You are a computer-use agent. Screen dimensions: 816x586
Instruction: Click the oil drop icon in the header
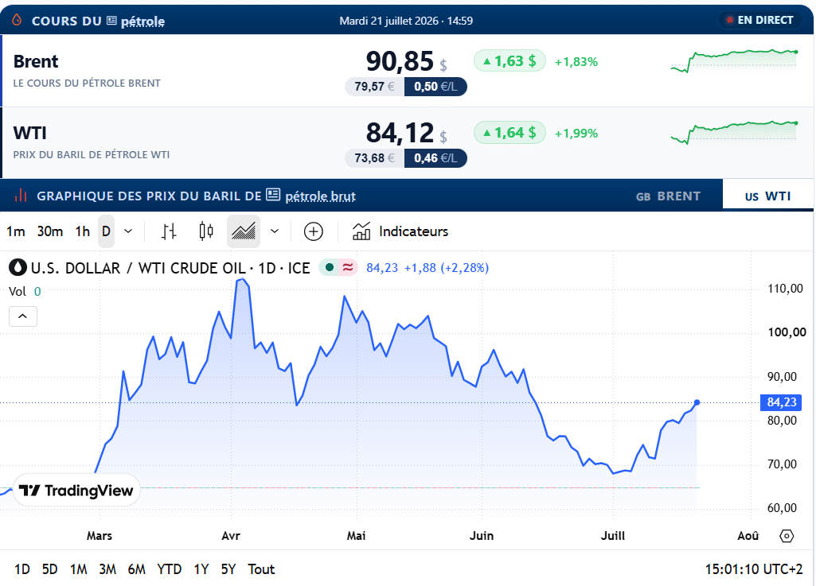coord(18,21)
